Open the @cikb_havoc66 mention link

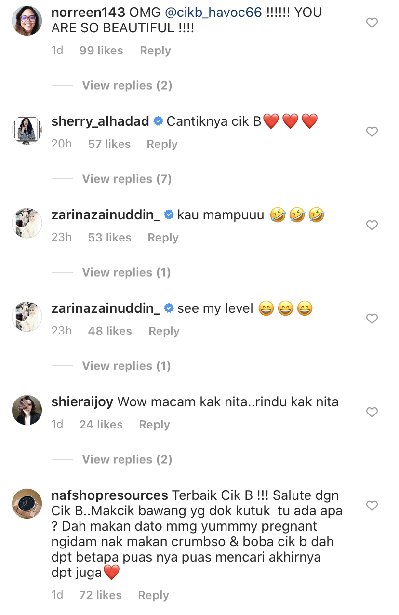pyautogui.click(x=213, y=13)
